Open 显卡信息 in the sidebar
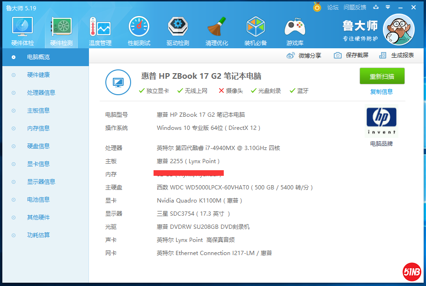This screenshot has width=426, height=286. 38,164
